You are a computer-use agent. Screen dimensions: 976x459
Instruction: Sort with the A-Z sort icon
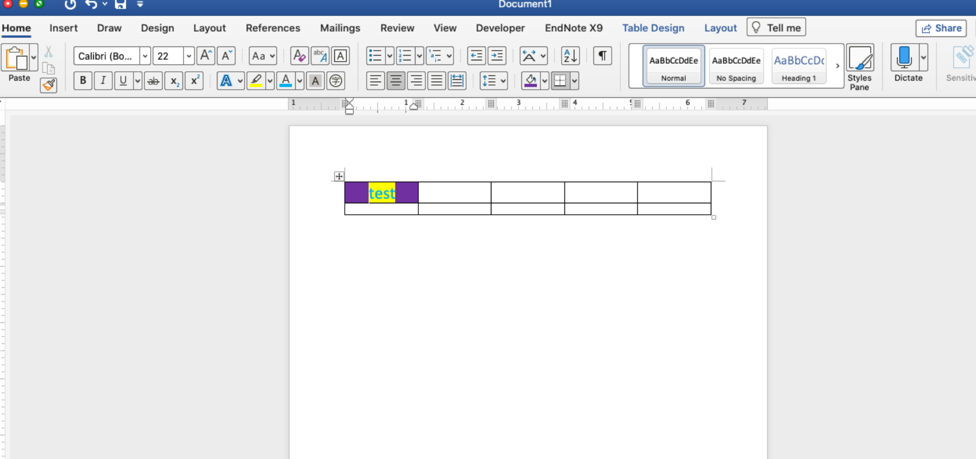(x=570, y=56)
